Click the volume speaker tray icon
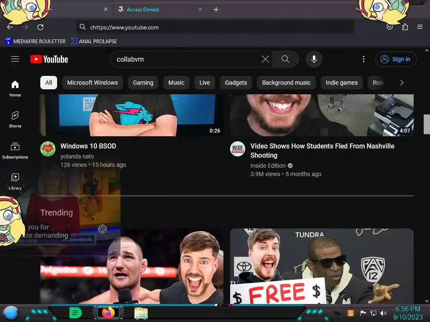The width and height of the screenshot is (430, 322). [x=383, y=313]
